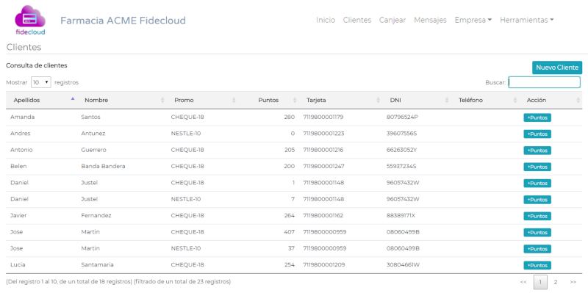588x293 pixels.
Task: Sort table by Apellidos column
Action: [41, 100]
